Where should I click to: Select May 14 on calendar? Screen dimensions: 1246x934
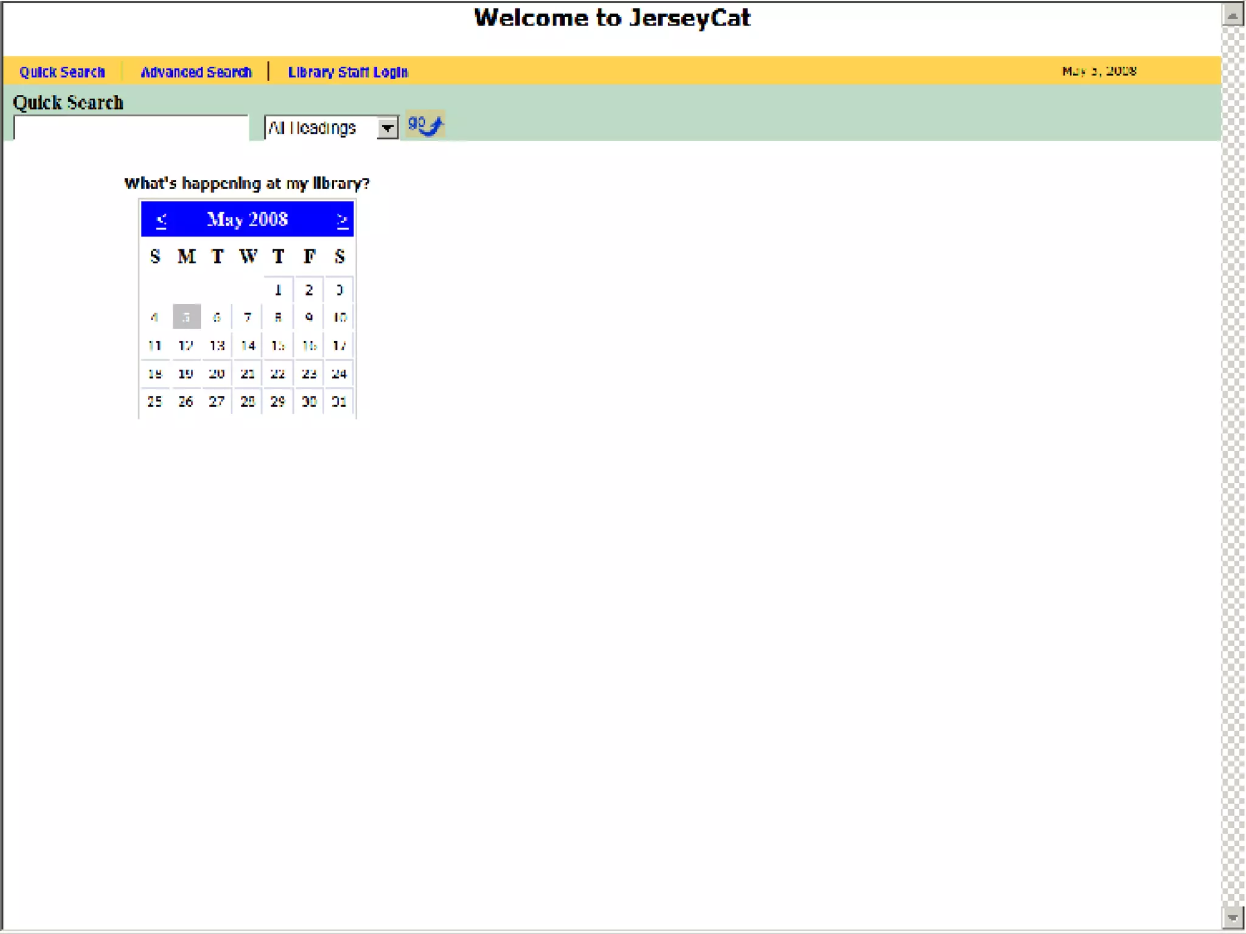248,345
